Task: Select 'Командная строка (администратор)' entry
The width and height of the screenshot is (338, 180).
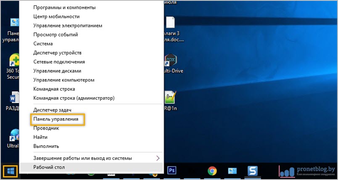Action: 74,98
